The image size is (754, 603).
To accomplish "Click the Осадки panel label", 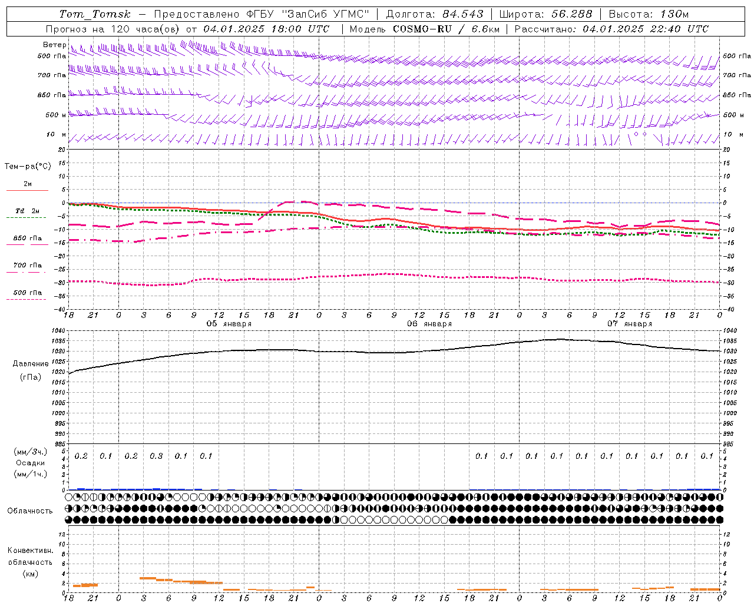I will coord(30,463).
